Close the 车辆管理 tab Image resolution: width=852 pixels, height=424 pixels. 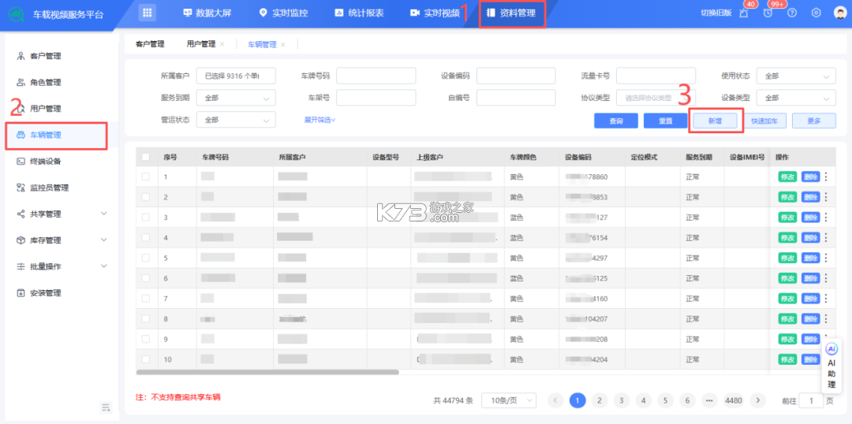tap(282, 44)
